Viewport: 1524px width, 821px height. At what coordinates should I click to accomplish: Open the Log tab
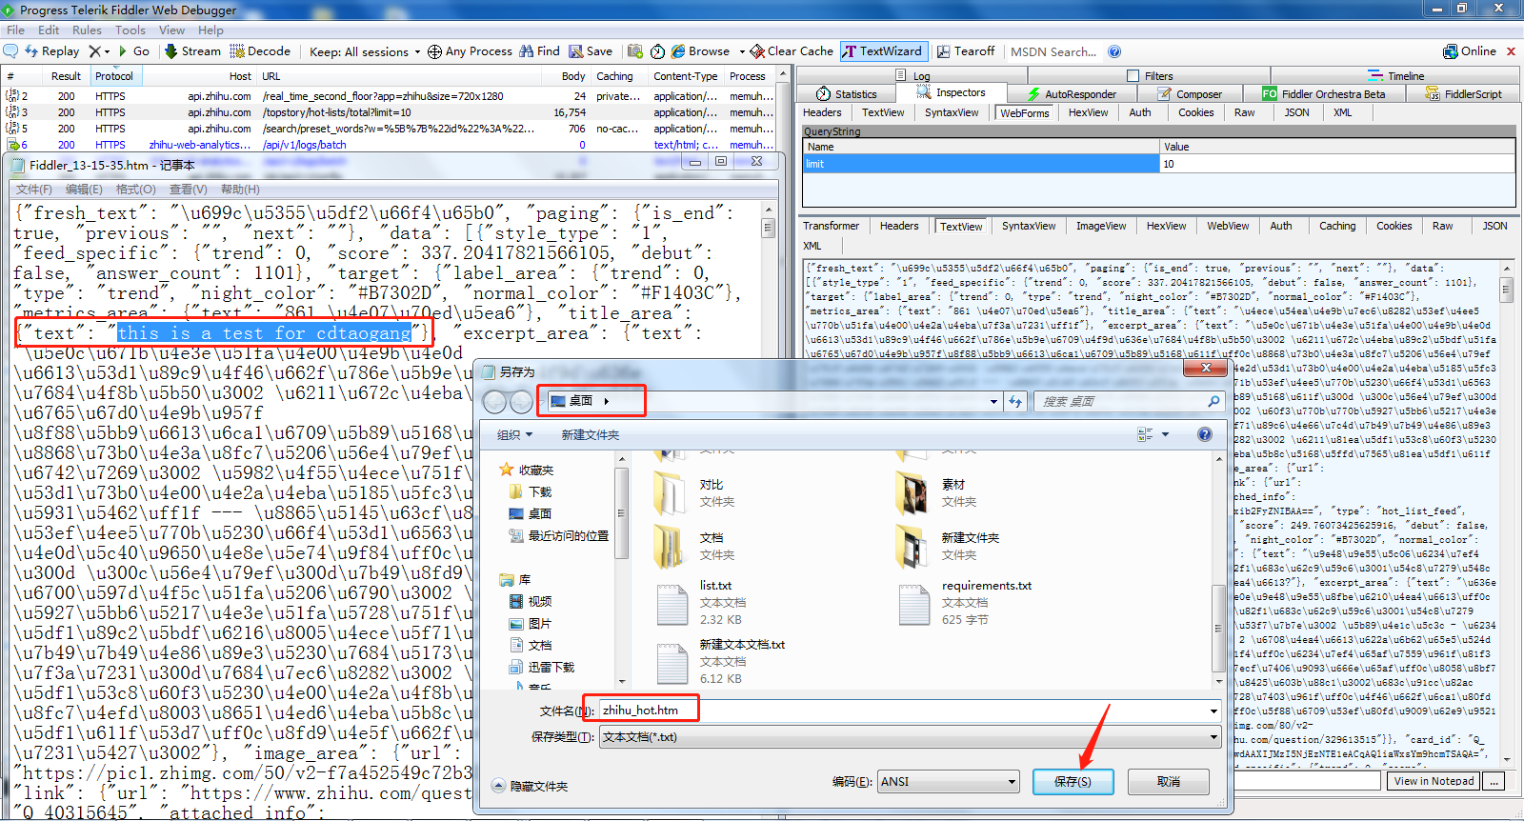point(912,76)
